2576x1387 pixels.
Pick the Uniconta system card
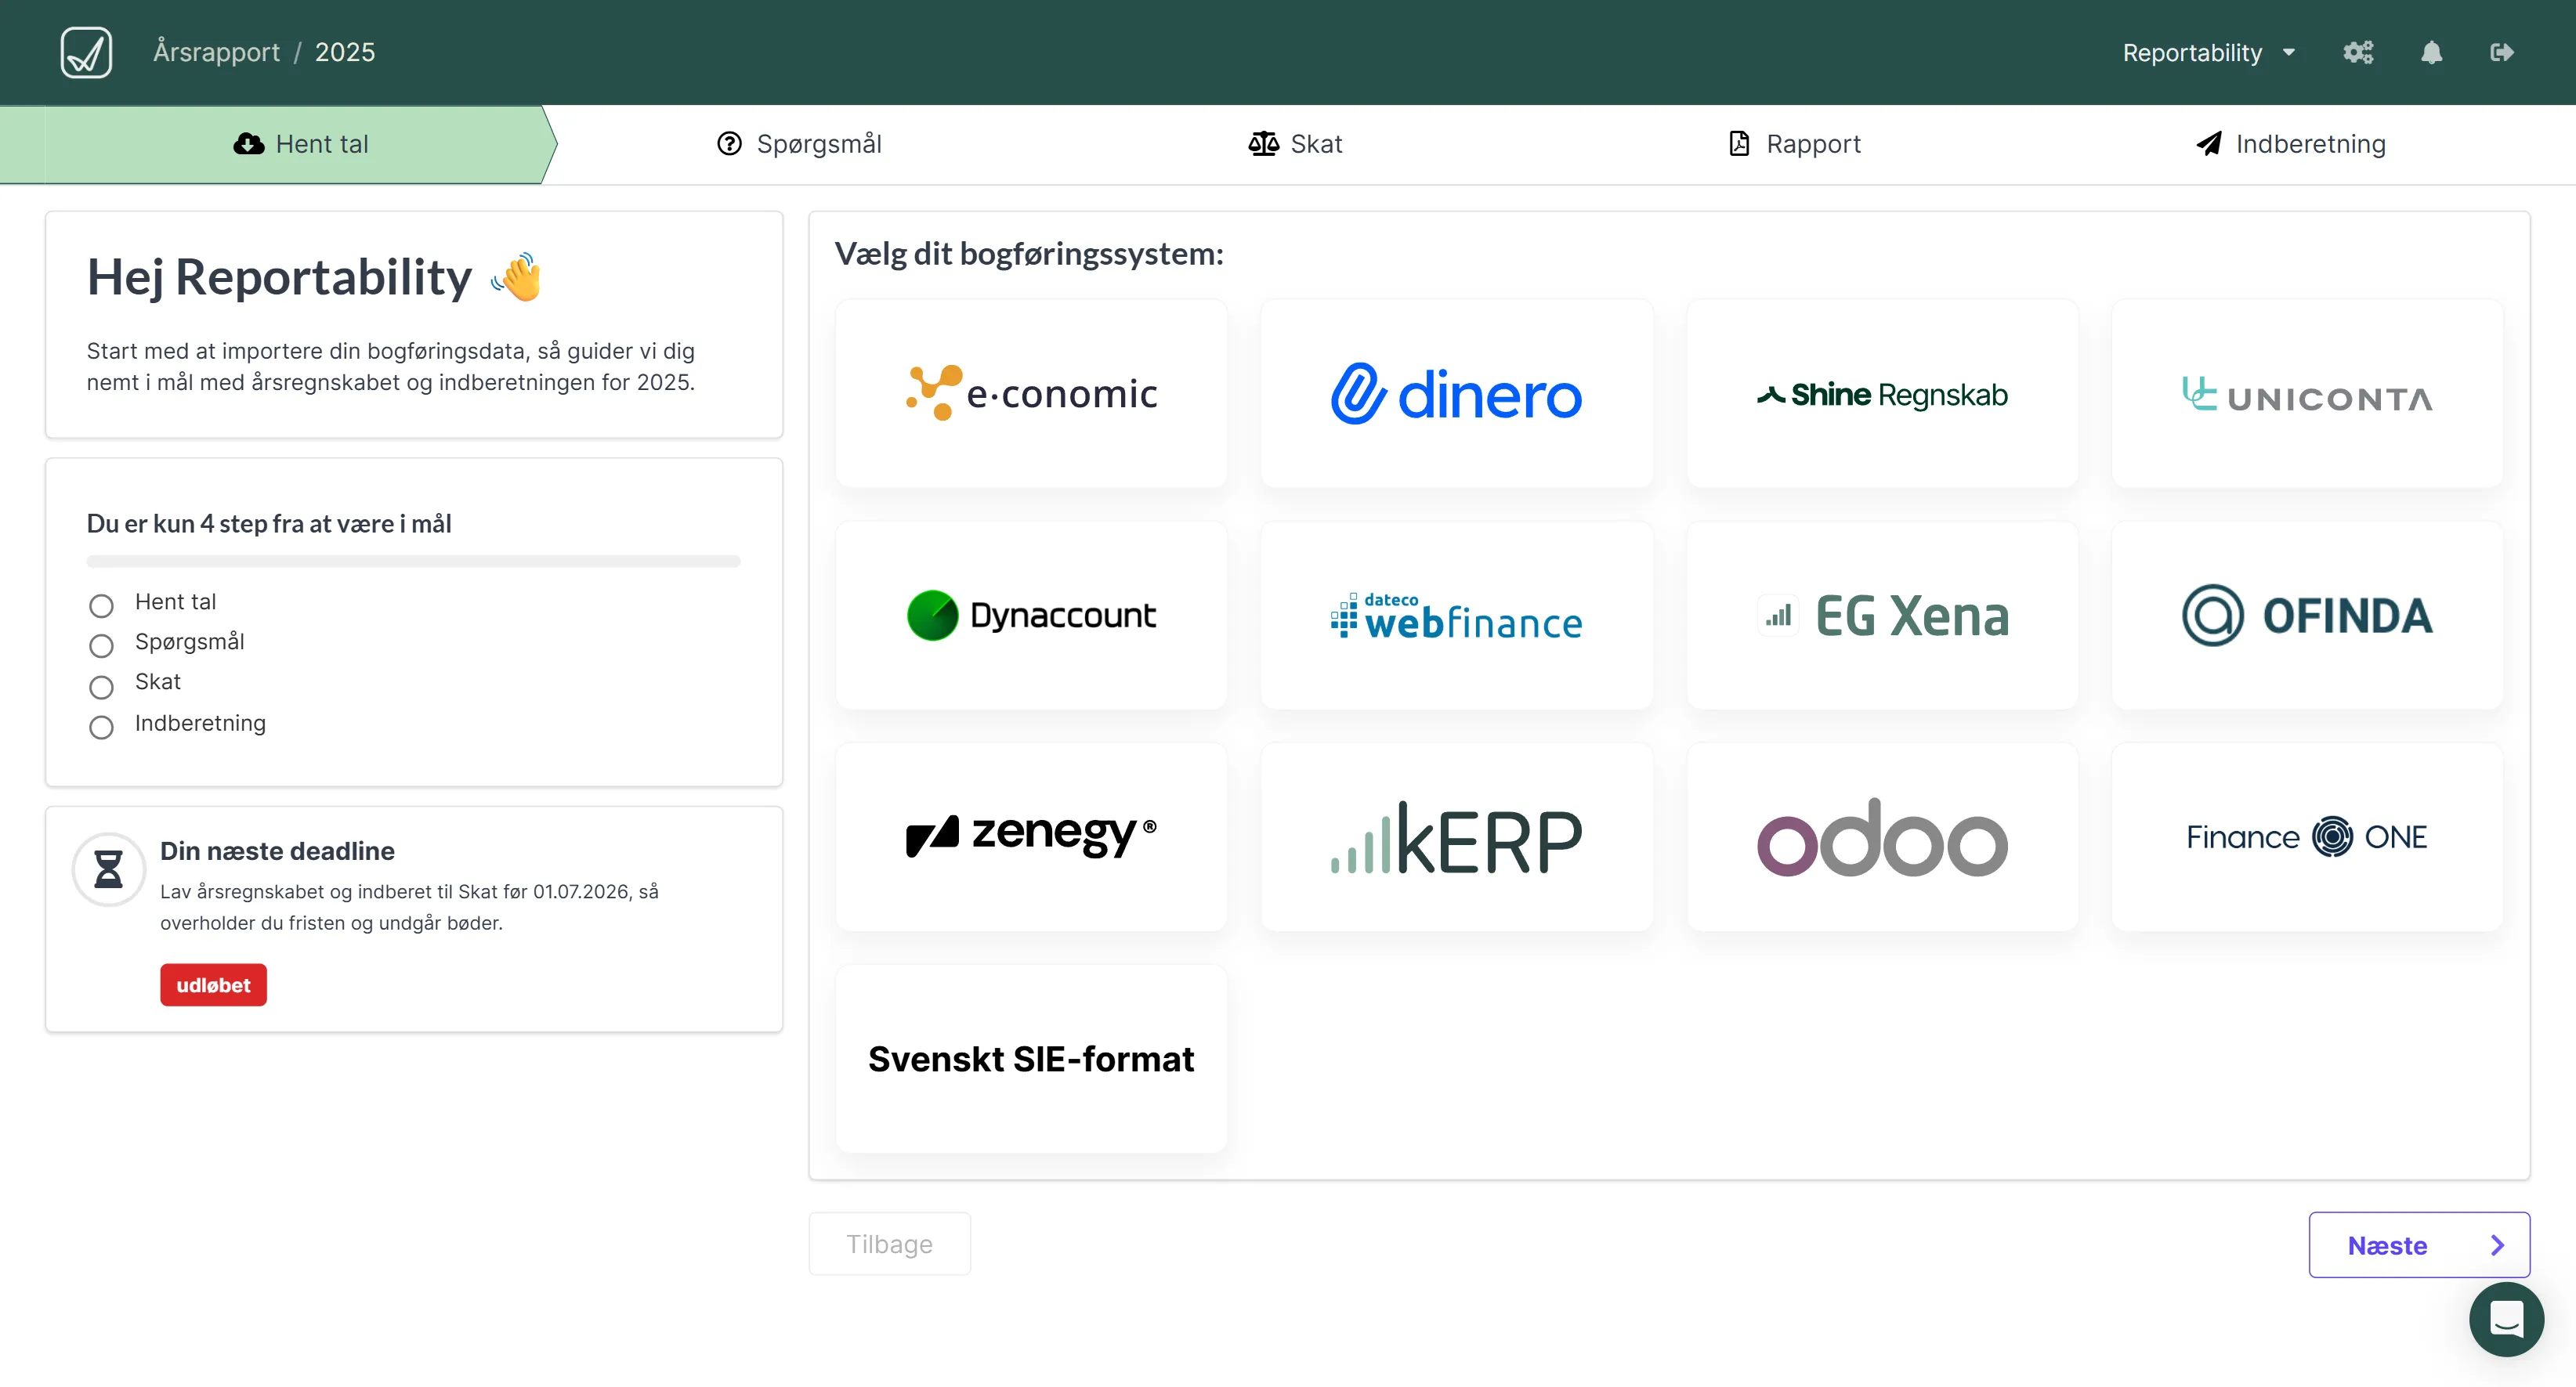2307,393
